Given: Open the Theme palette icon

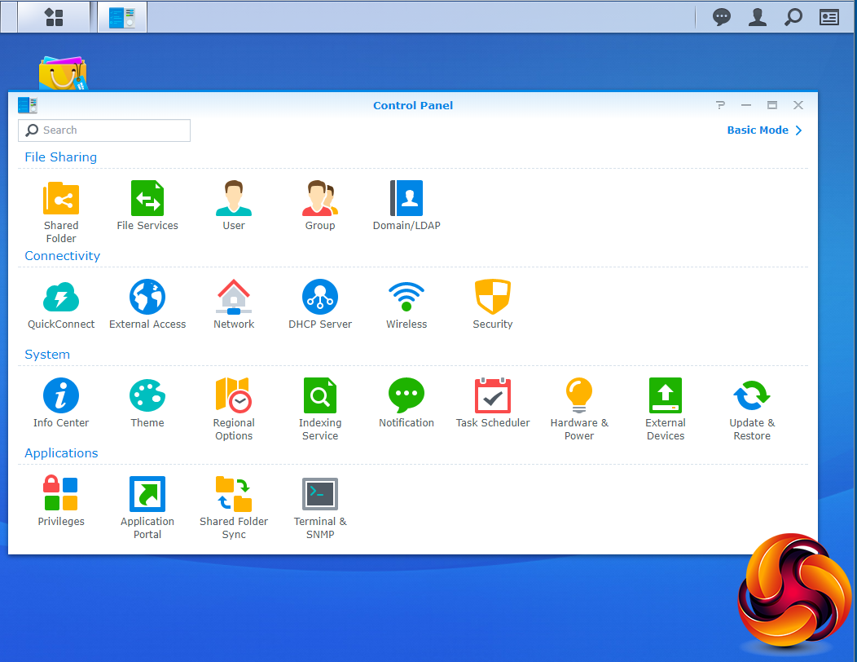Looking at the screenshot, I should pyautogui.click(x=147, y=395).
